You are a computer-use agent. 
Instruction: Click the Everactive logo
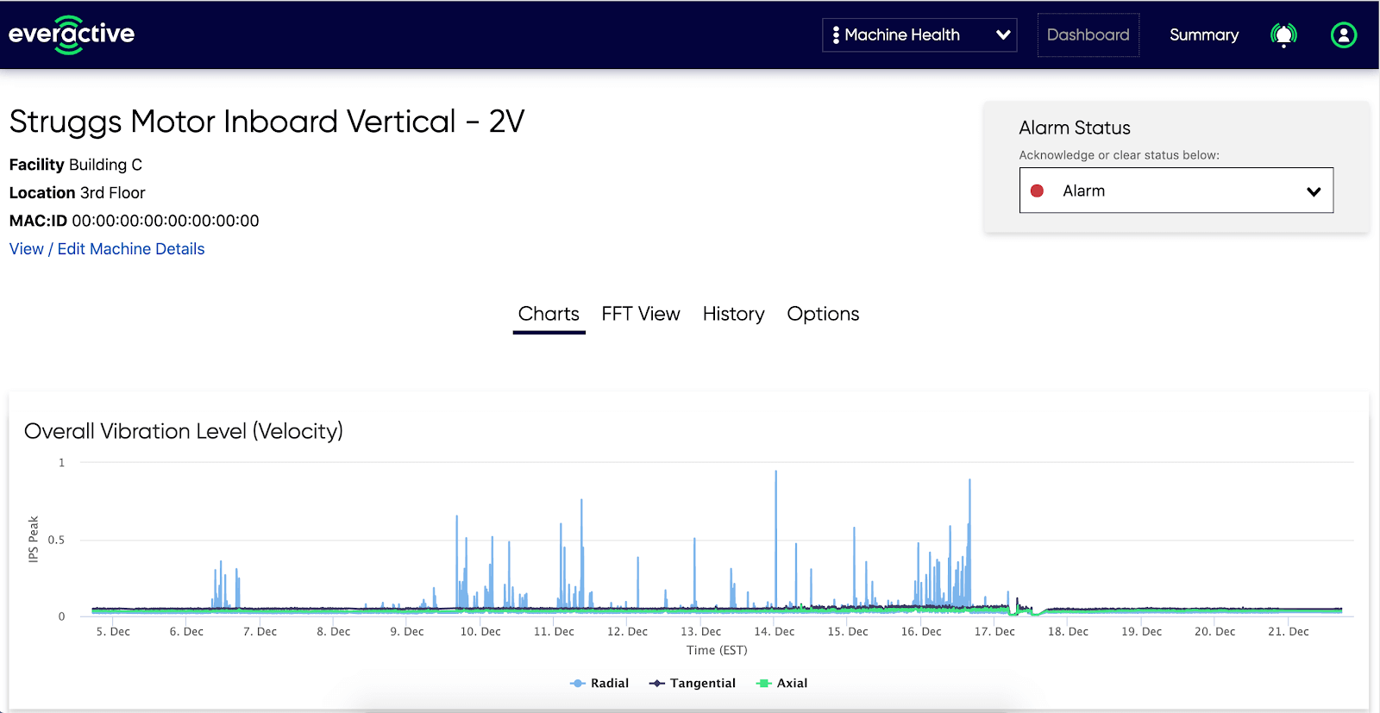[72, 34]
